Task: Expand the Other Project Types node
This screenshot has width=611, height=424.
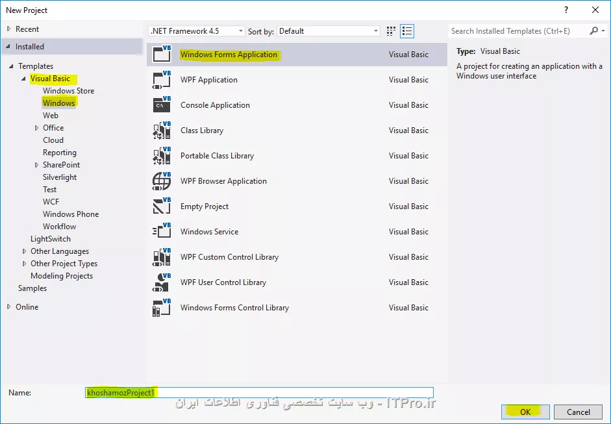Action: click(x=24, y=264)
